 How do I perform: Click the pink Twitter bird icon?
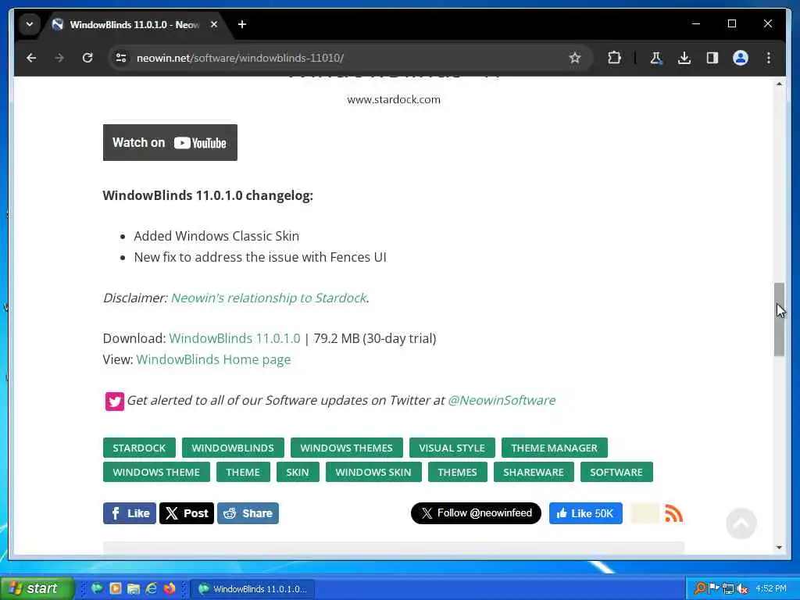point(114,401)
